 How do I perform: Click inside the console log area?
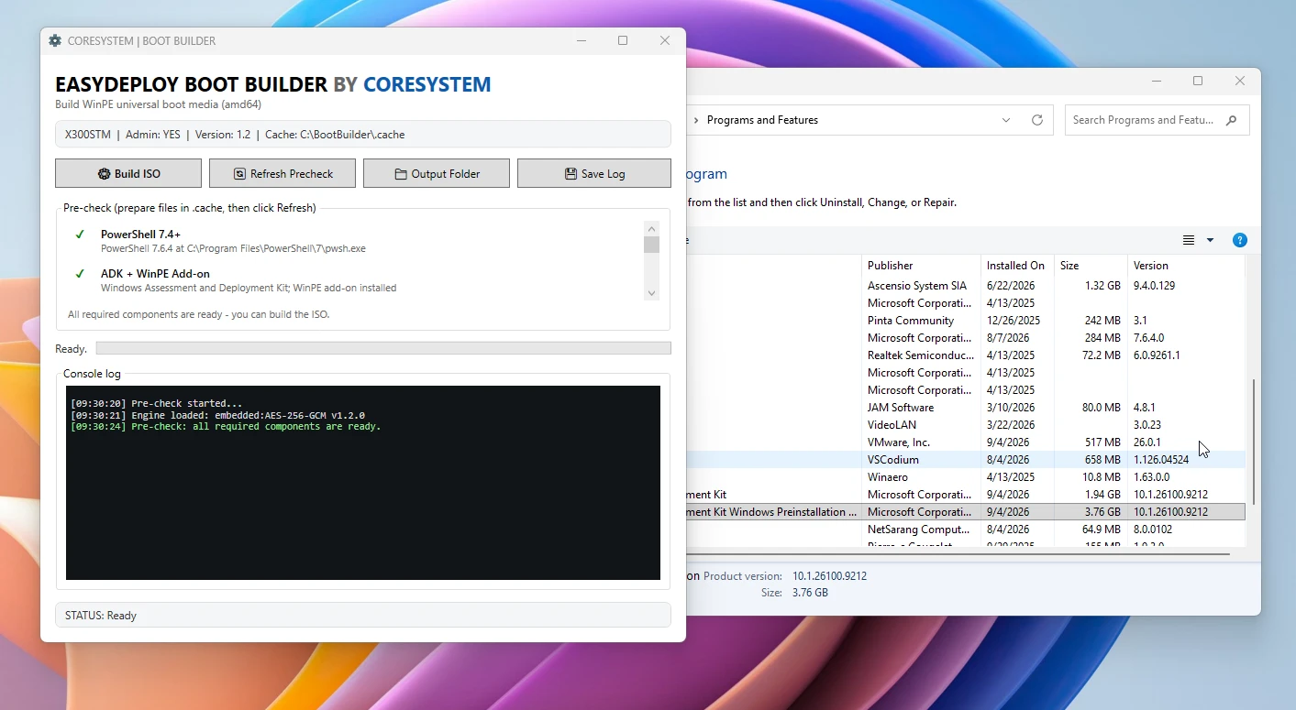[363, 483]
